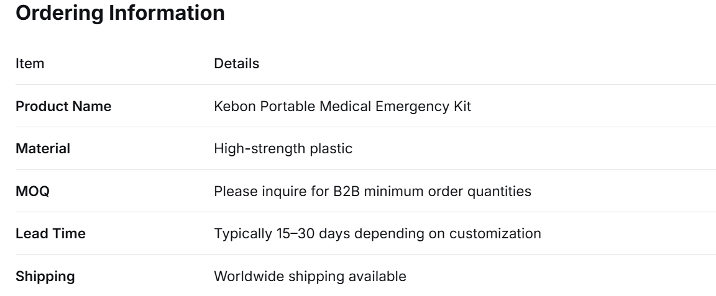The height and width of the screenshot is (296, 716).
Task: Click the Shipping row label
Action: [45, 276]
